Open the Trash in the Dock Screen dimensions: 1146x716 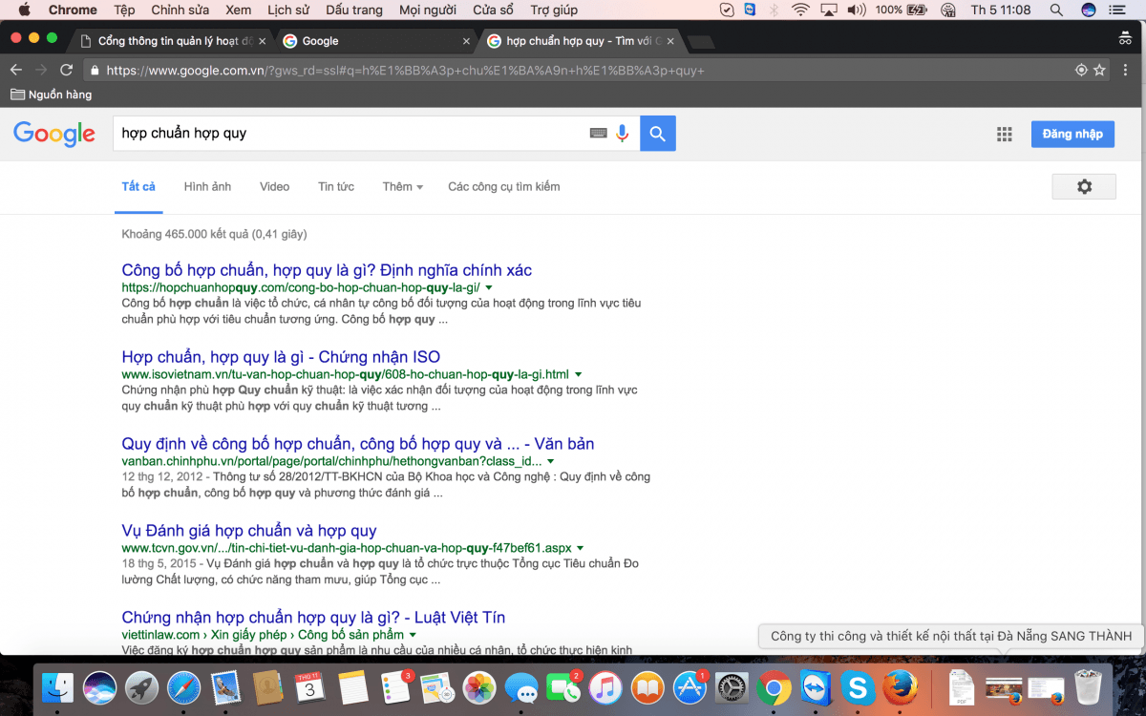point(1088,687)
